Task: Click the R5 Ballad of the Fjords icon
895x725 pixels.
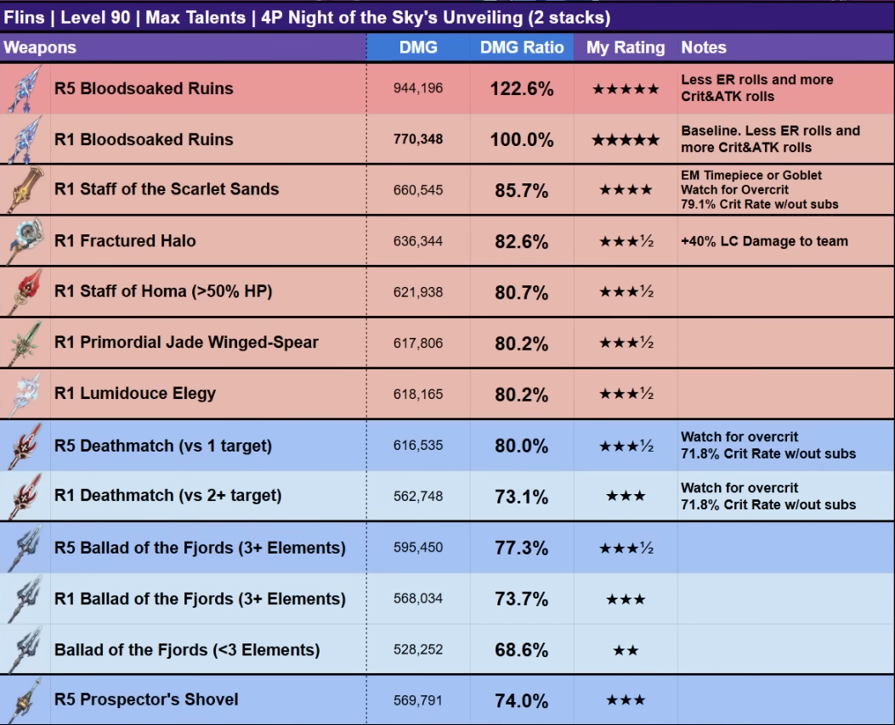Action: tap(25, 548)
